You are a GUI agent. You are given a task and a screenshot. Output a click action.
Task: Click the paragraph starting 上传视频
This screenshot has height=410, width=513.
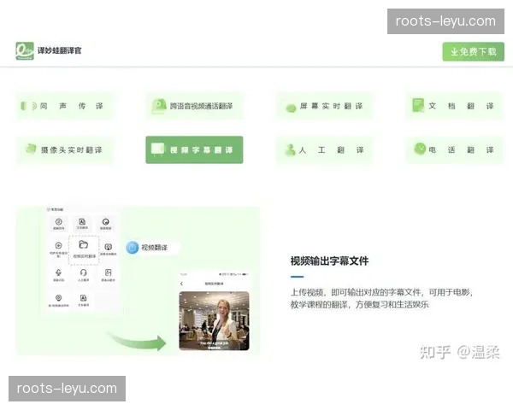click(381, 298)
